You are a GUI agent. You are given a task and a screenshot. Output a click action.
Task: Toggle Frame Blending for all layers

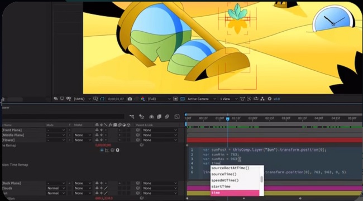click(x=159, y=117)
